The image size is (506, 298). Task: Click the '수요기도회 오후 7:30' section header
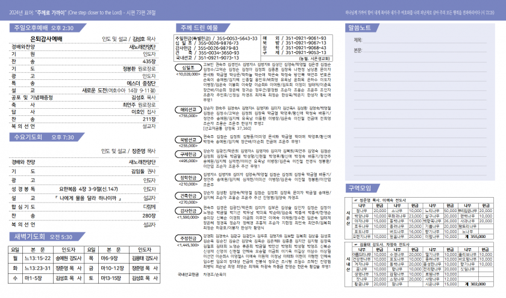(46, 138)
